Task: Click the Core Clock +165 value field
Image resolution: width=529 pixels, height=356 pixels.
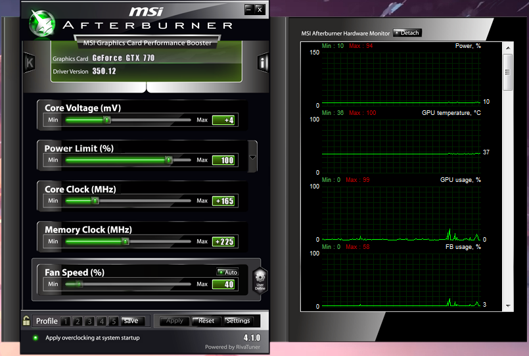Action: (x=223, y=201)
